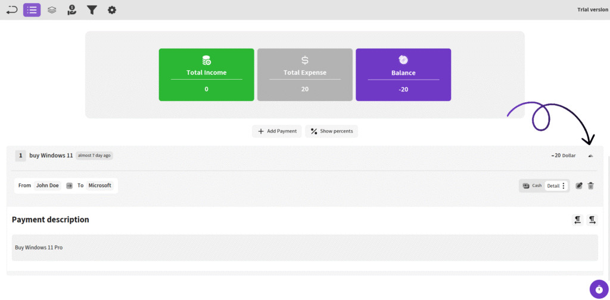Set description to right-to-left text direction

(577, 220)
